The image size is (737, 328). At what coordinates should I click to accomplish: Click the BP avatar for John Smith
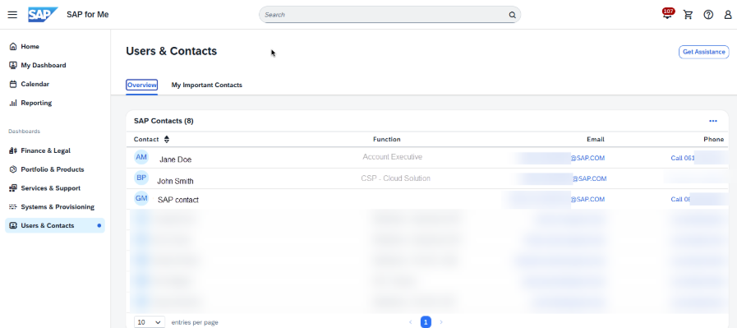[x=141, y=178]
